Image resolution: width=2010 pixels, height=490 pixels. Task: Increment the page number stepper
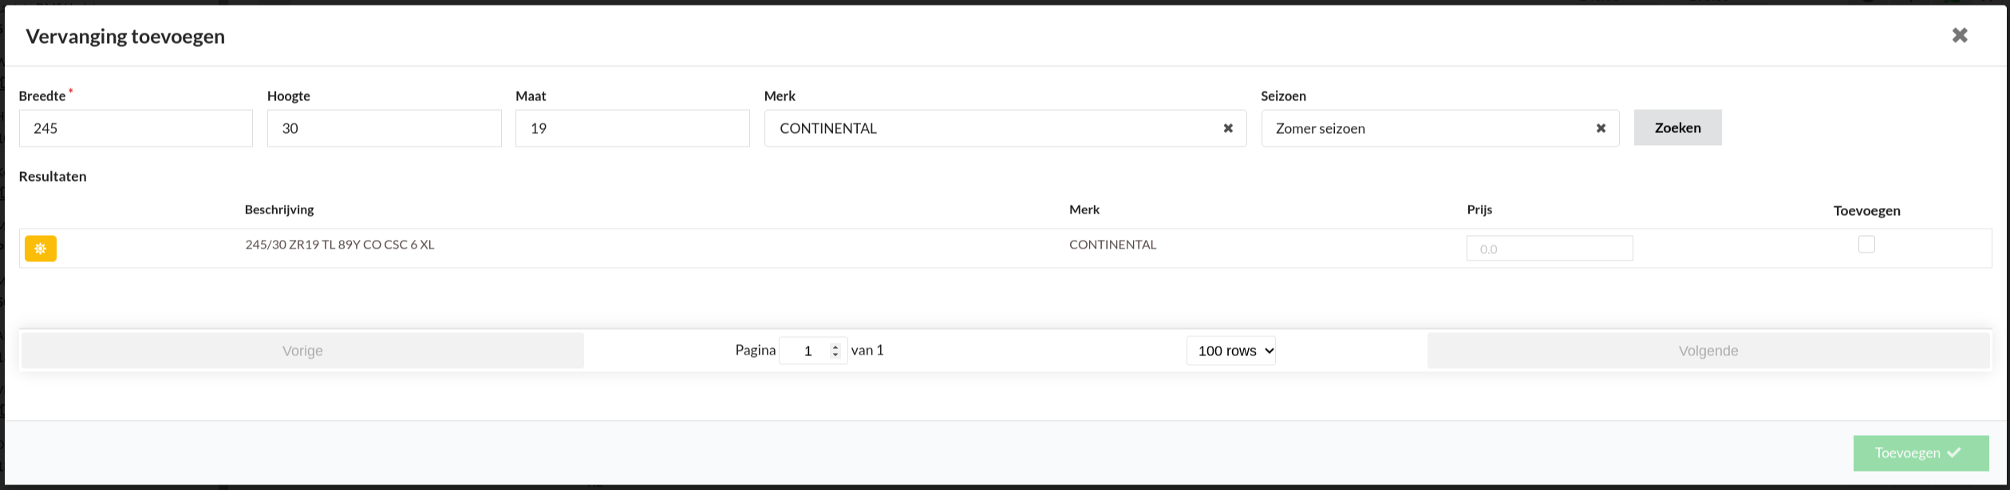tap(835, 347)
